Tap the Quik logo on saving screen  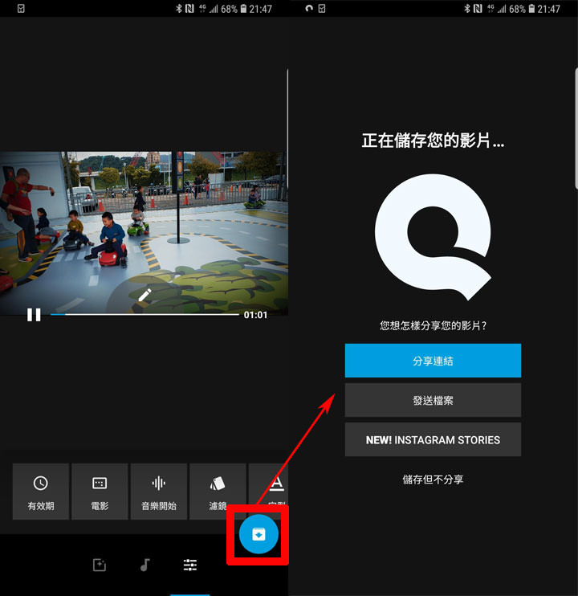point(433,237)
